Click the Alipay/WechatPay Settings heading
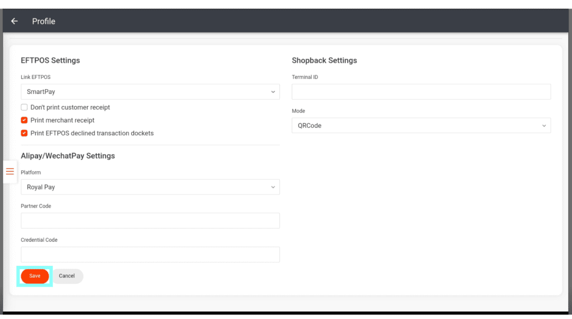This screenshot has height=319, width=572. click(x=68, y=156)
